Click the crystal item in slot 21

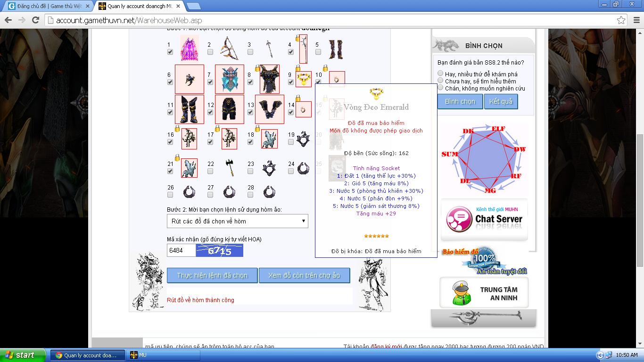189,168
